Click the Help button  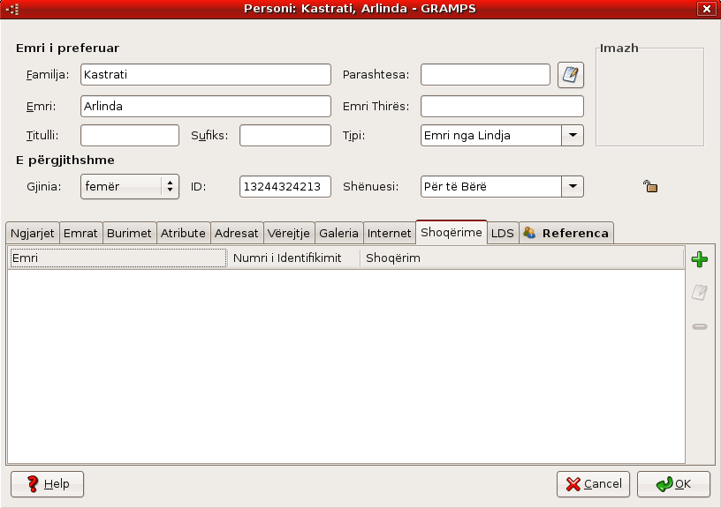(48, 483)
